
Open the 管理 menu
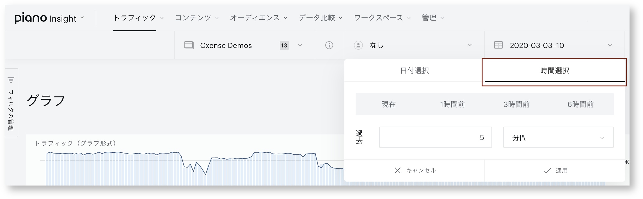429,18
